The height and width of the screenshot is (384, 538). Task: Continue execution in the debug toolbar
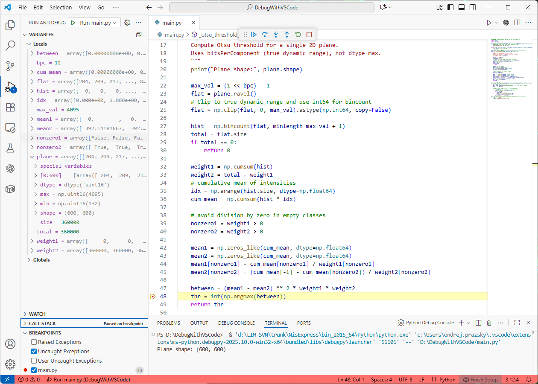click(254, 35)
